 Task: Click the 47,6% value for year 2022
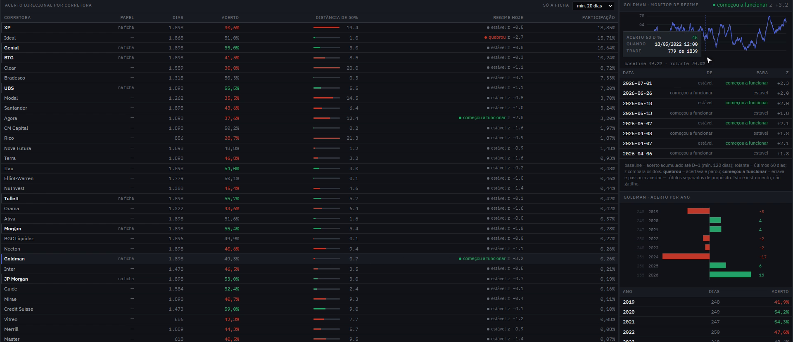[x=781, y=332]
